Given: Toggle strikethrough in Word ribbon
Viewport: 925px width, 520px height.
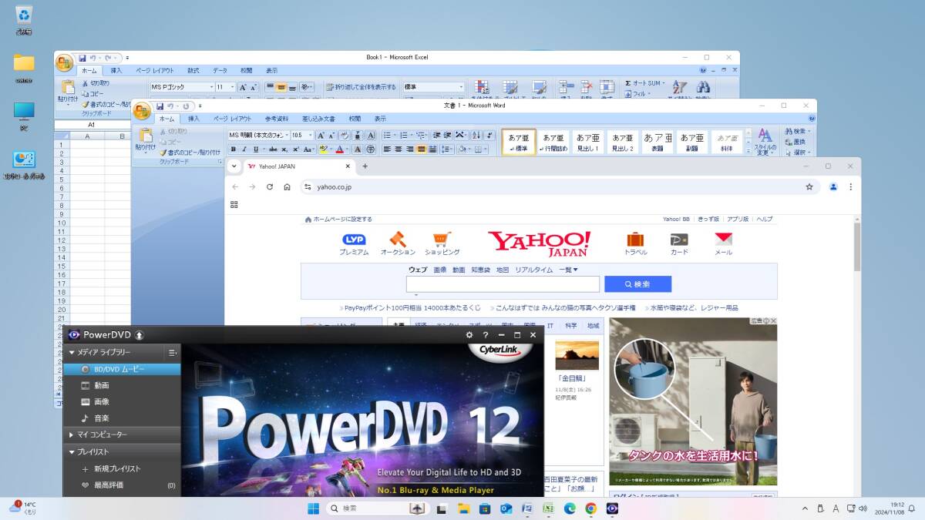Looking at the screenshot, I should pos(273,149).
